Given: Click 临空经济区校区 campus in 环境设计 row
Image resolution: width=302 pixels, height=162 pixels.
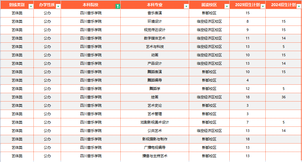Looking at the screenshot, I should click(x=209, y=21).
